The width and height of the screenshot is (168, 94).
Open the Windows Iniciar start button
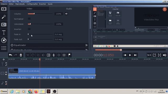click(x=4, y=91)
